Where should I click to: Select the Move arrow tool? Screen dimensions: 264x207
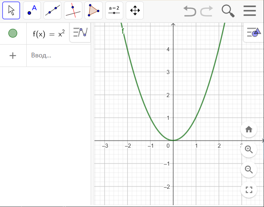coord(11,11)
